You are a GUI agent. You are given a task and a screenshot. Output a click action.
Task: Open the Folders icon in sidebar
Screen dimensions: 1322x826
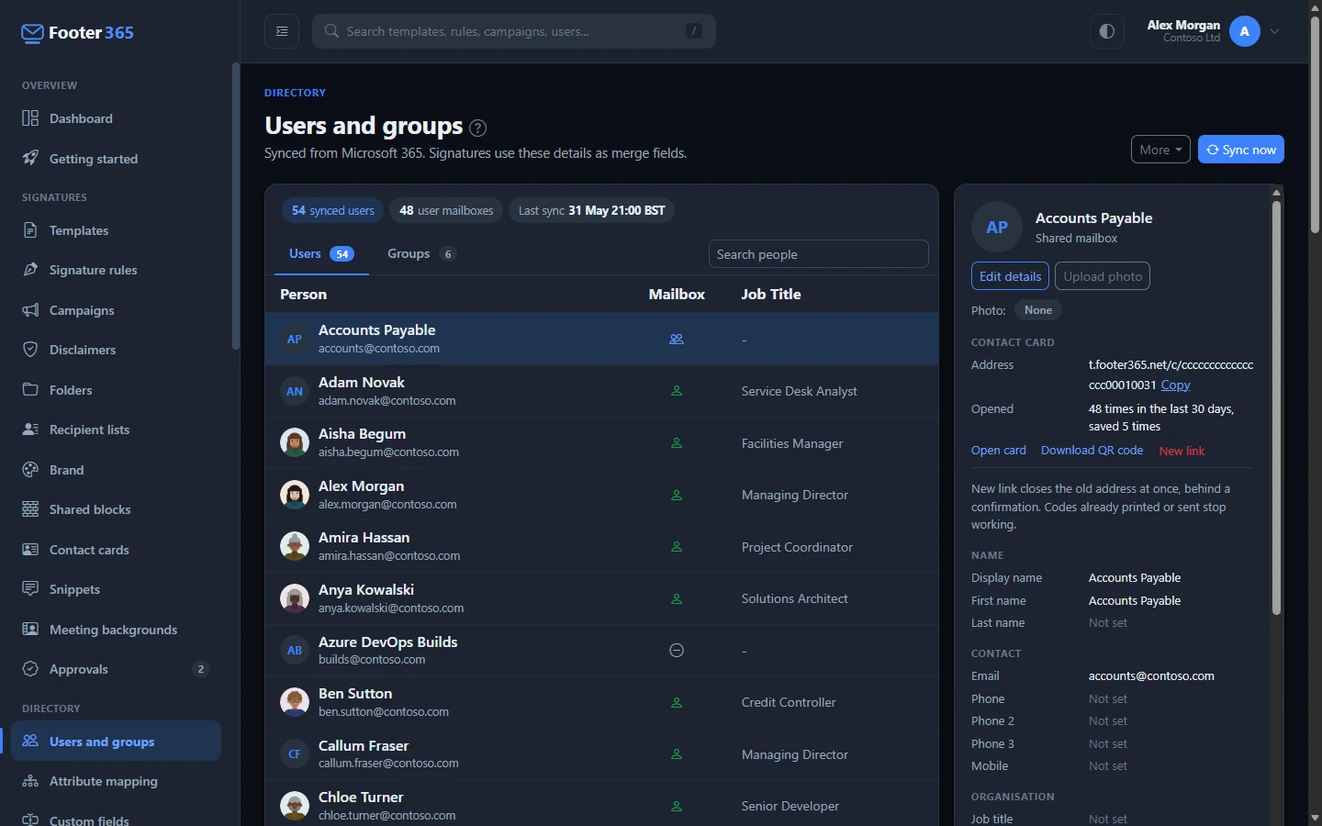click(30, 390)
